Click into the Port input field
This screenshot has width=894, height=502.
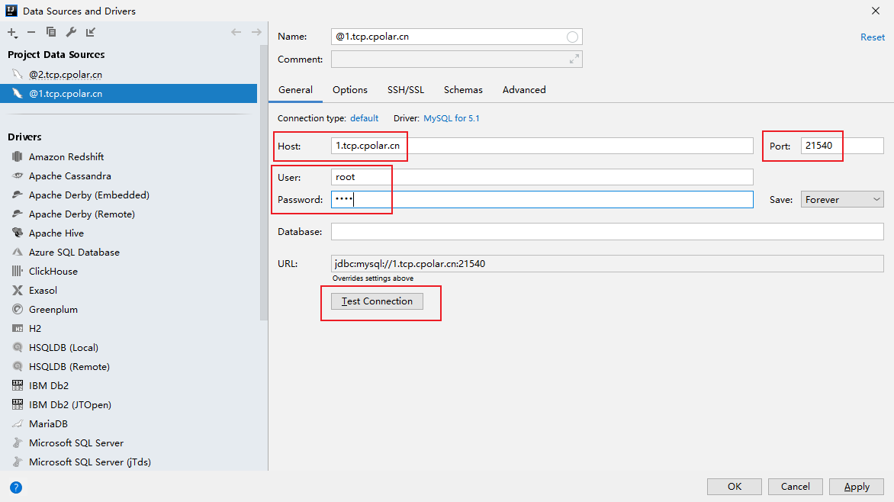click(x=842, y=146)
